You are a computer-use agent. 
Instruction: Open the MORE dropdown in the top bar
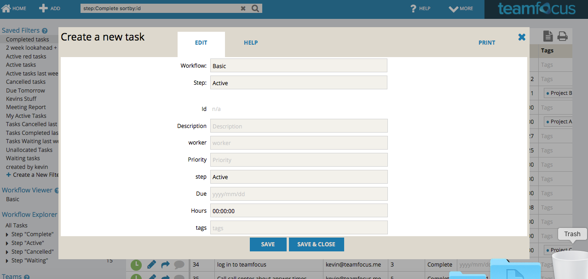pyautogui.click(x=461, y=8)
